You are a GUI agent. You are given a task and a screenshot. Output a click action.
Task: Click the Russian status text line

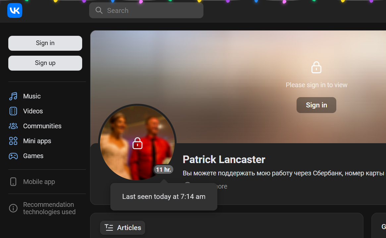tap(284, 173)
